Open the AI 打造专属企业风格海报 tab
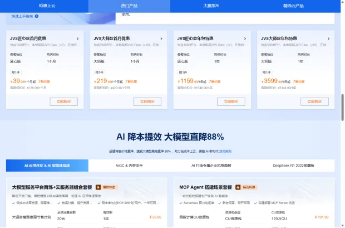This screenshot has height=228, width=345. [x=211, y=166]
